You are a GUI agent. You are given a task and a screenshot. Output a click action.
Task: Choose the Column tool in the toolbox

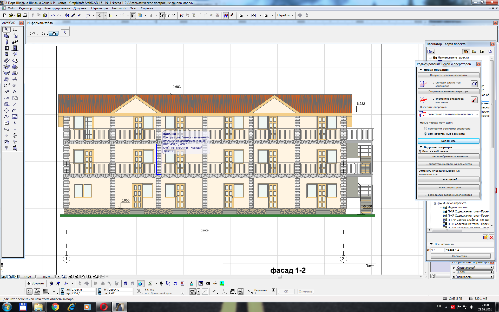[6, 42]
